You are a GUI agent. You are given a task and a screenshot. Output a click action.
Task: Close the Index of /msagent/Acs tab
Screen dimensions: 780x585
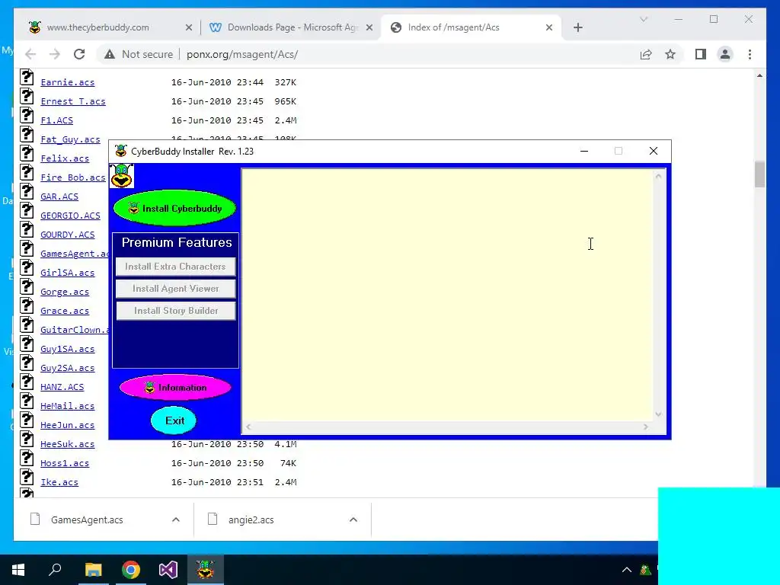549,28
